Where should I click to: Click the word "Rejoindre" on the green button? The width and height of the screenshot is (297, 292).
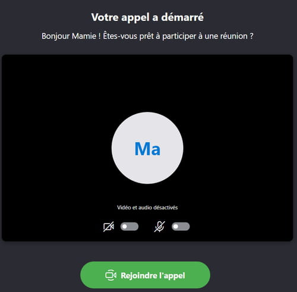pyautogui.click(x=139, y=275)
